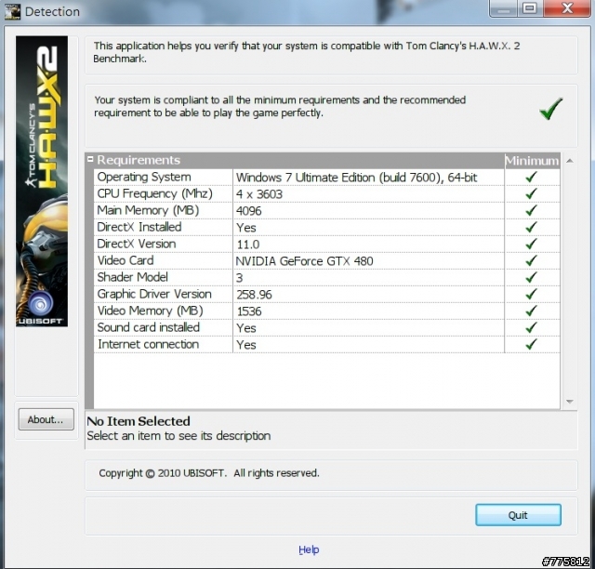
Task: Select the DirectX Version row
Action: 326,245
